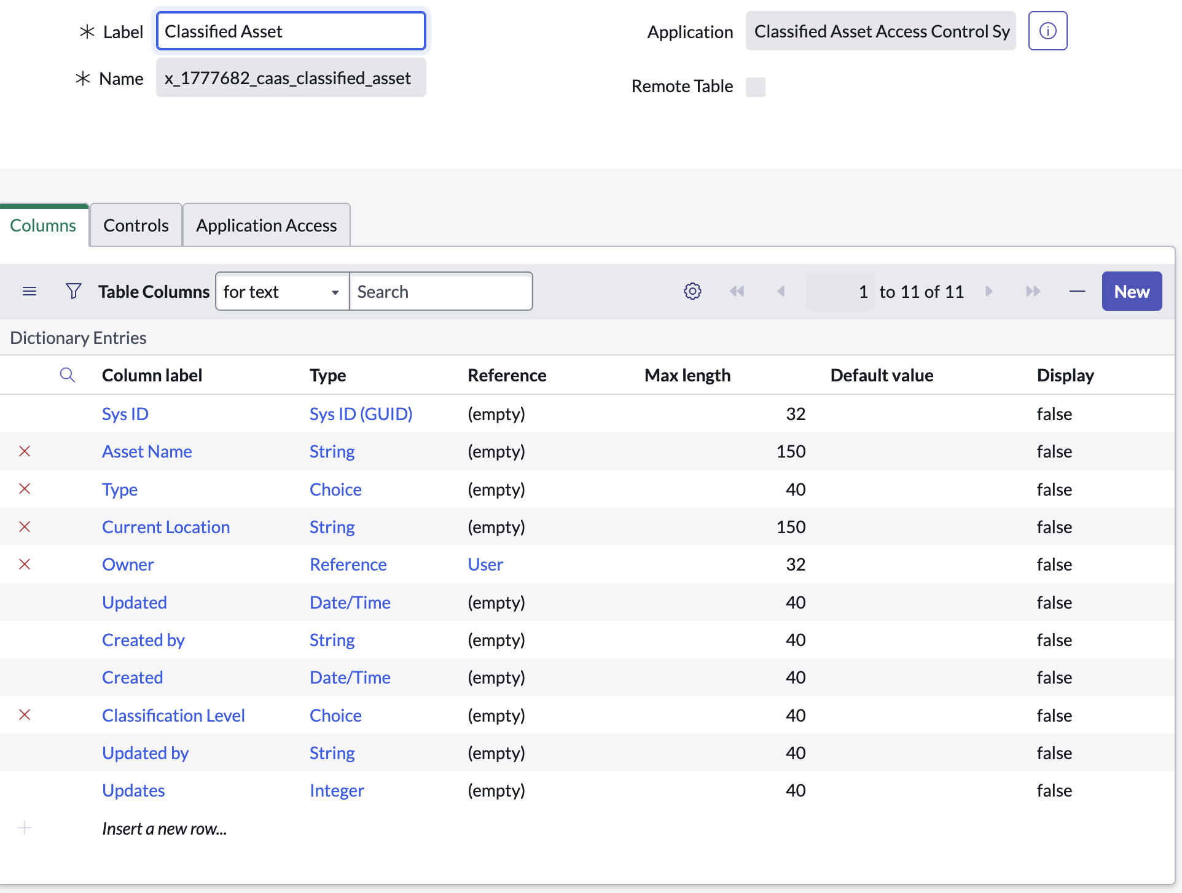1182x893 pixels.
Task: Collapse the list with the minimize dash
Action: (x=1077, y=291)
